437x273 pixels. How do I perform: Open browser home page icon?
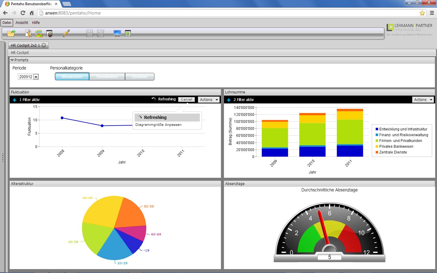click(32, 13)
